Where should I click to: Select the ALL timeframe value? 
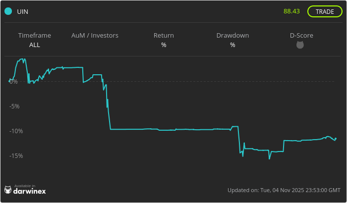[x=35, y=45]
